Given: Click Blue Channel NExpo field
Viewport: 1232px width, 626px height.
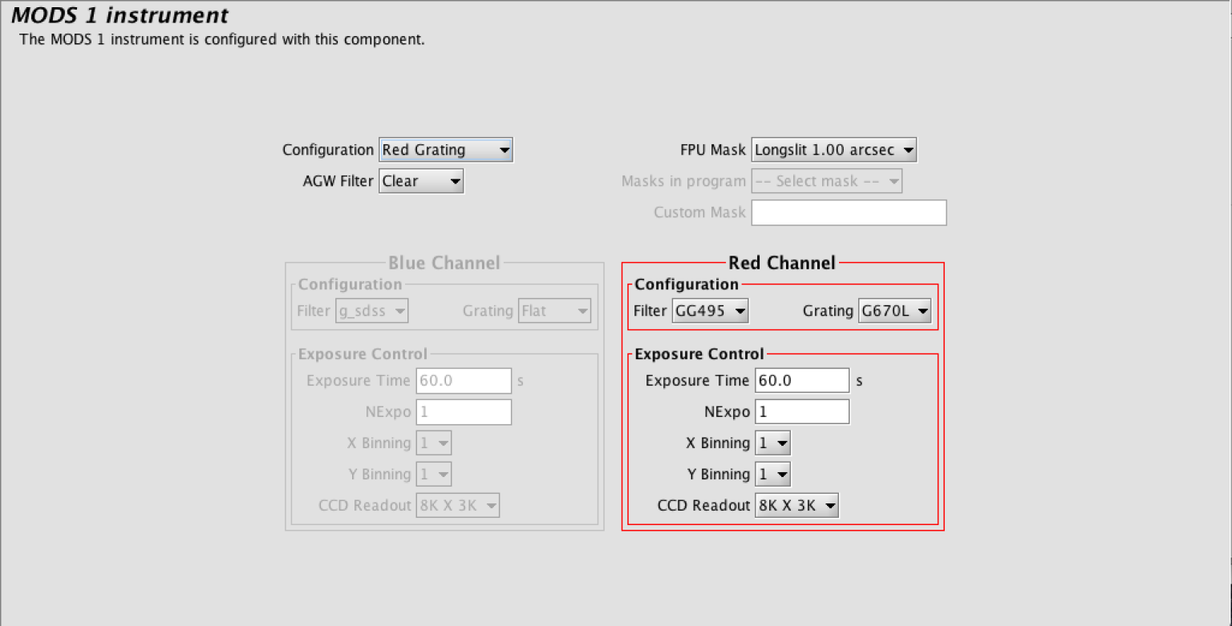Looking at the screenshot, I should point(464,412).
